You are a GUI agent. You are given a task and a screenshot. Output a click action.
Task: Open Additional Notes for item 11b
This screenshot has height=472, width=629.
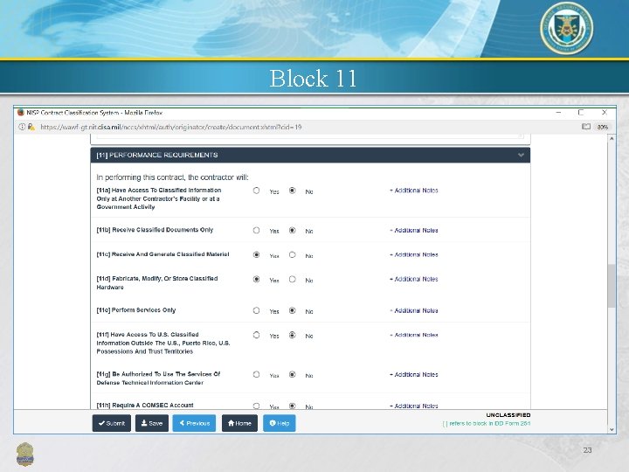pos(413,231)
